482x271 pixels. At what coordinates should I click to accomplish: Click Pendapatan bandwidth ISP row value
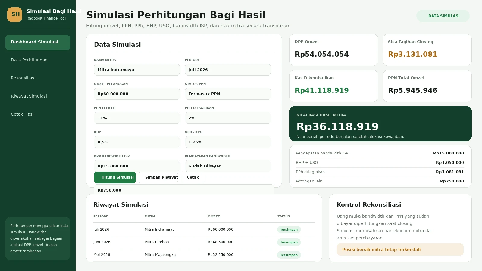tap(448, 153)
